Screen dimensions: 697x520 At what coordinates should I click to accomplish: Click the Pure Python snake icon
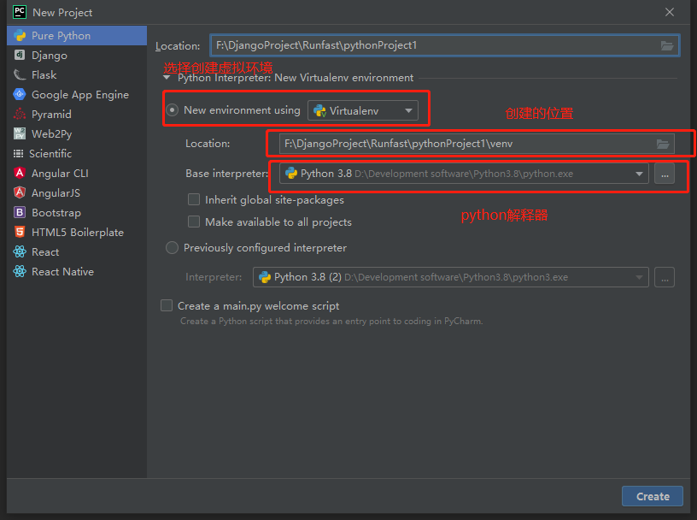20,36
